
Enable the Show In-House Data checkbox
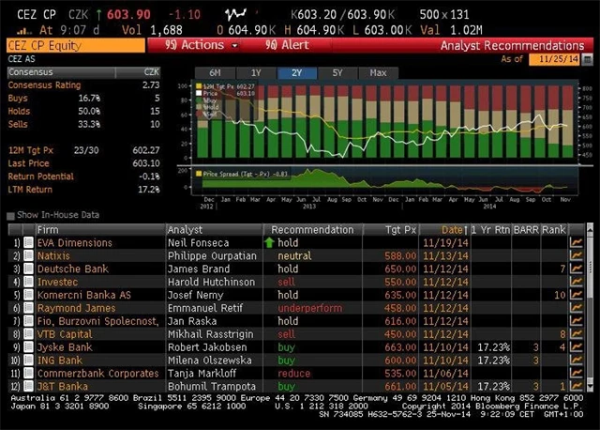tap(10, 215)
